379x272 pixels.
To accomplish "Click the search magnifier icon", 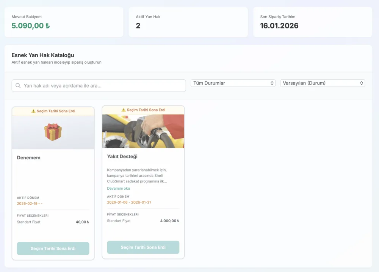I will pos(18,86).
